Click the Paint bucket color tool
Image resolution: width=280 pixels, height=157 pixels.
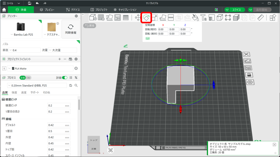pos(195,18)
